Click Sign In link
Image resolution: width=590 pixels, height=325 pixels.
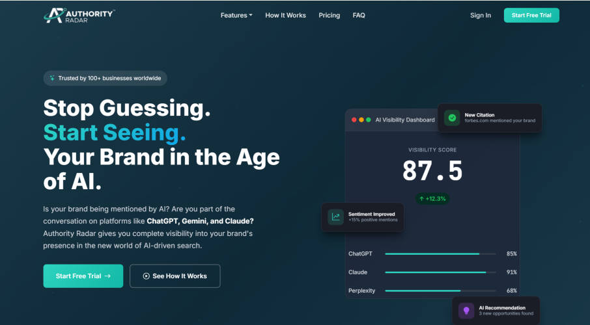click(x=481, y=16)
